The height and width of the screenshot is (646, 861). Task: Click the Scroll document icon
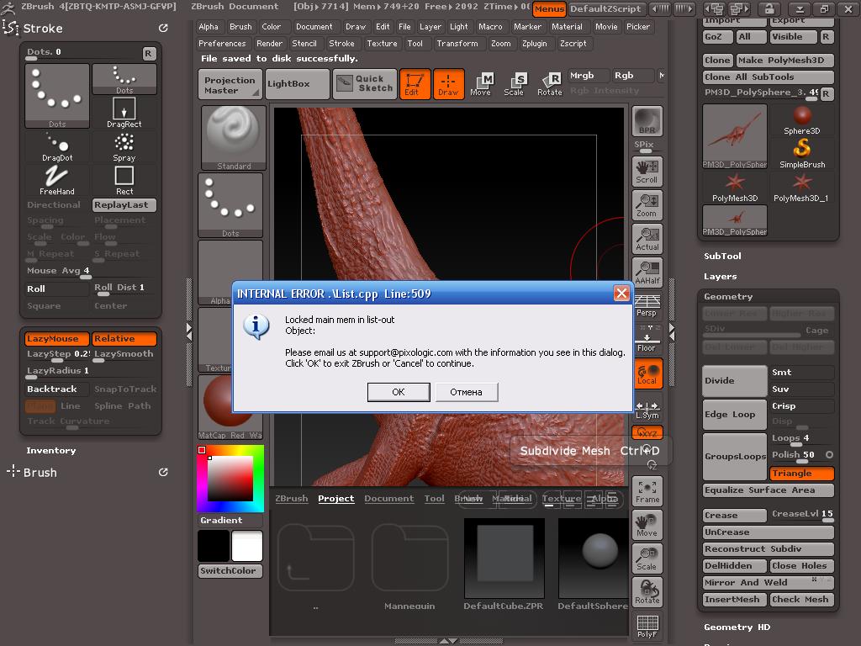click(x=647, y=172)
